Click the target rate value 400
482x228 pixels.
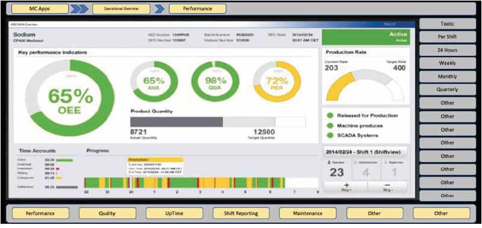coord(400,68)
